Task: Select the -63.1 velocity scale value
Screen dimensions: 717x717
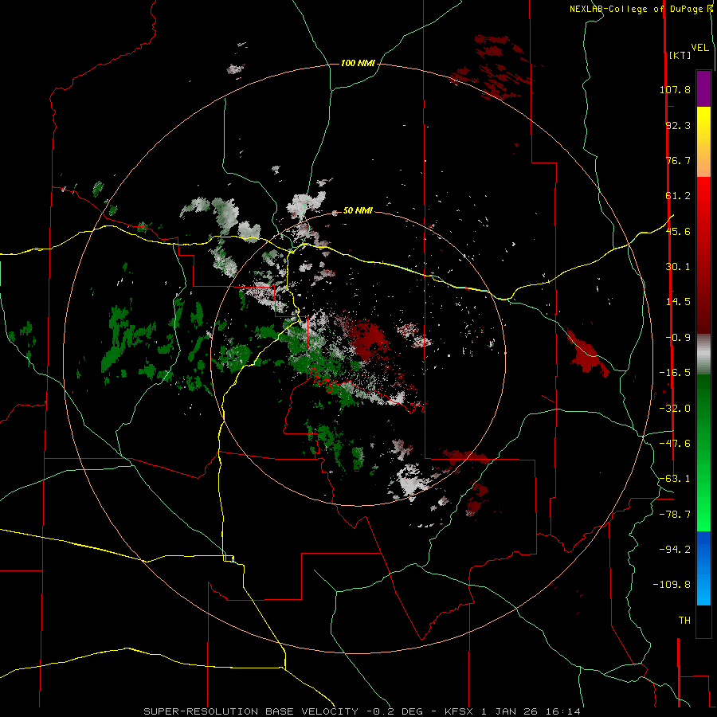Action: [x=675, y=479]
